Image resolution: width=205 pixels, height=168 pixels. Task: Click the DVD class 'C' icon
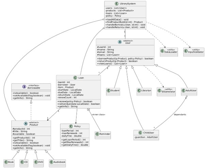[x=36, y=162]
